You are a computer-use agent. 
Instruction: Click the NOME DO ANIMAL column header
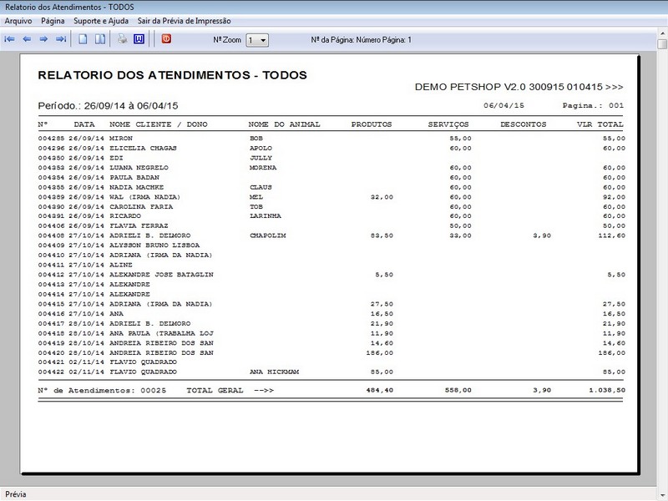[x=284, y=124]
